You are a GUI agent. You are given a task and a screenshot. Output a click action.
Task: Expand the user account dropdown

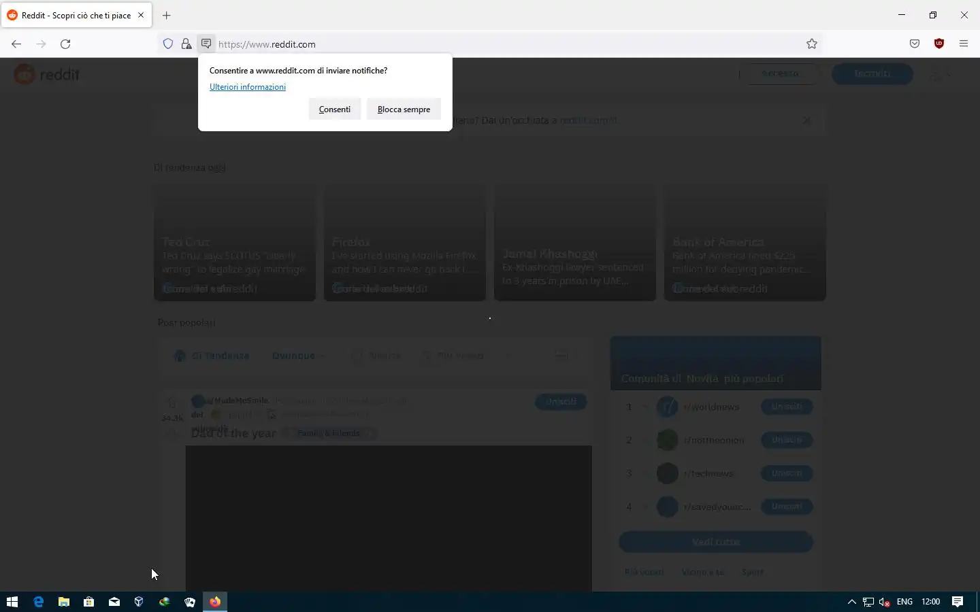941,74
